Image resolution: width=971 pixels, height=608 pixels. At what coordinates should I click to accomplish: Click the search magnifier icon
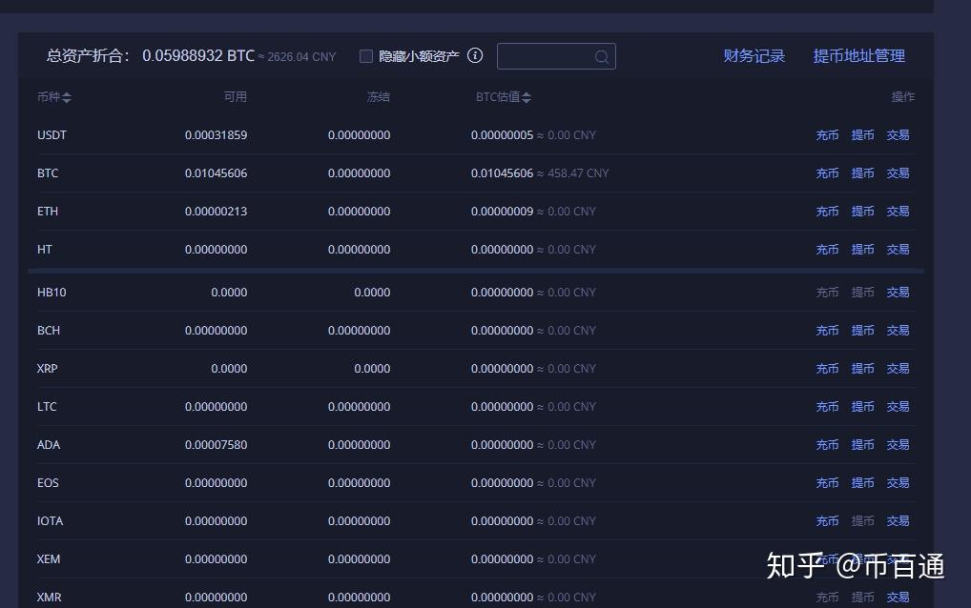pyautogui.click(x=601, y=57)
